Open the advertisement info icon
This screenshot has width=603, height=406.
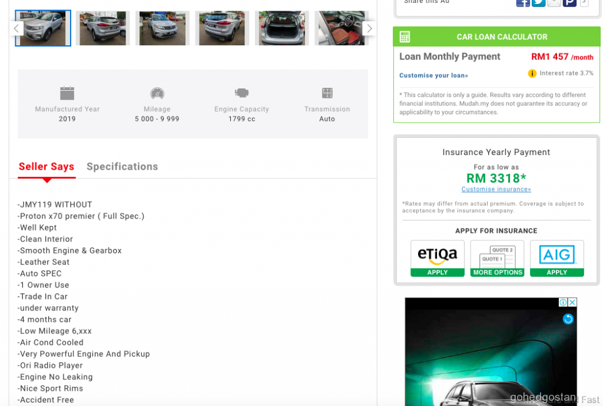tap(563, 302)
